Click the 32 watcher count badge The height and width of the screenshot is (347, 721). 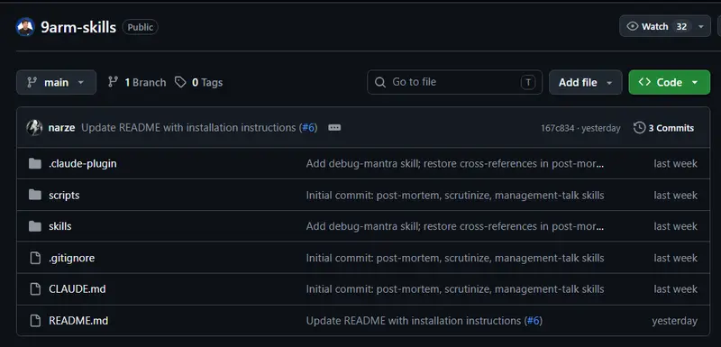point(681,27)
